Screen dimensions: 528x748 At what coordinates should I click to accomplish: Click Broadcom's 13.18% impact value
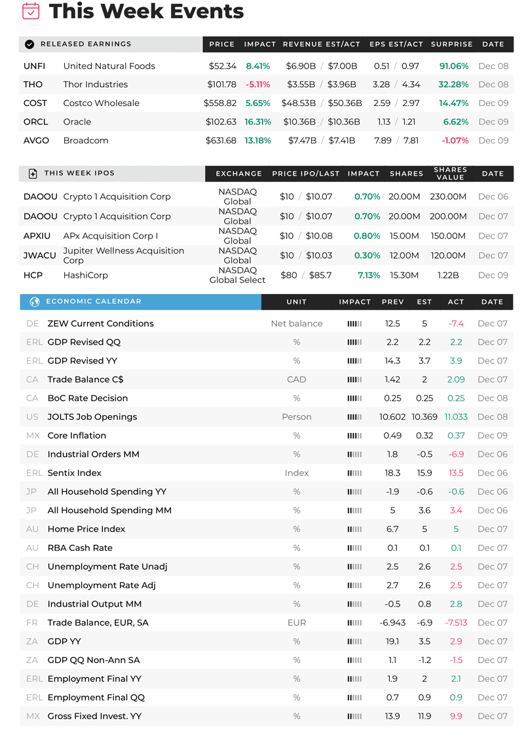[257, 141]
